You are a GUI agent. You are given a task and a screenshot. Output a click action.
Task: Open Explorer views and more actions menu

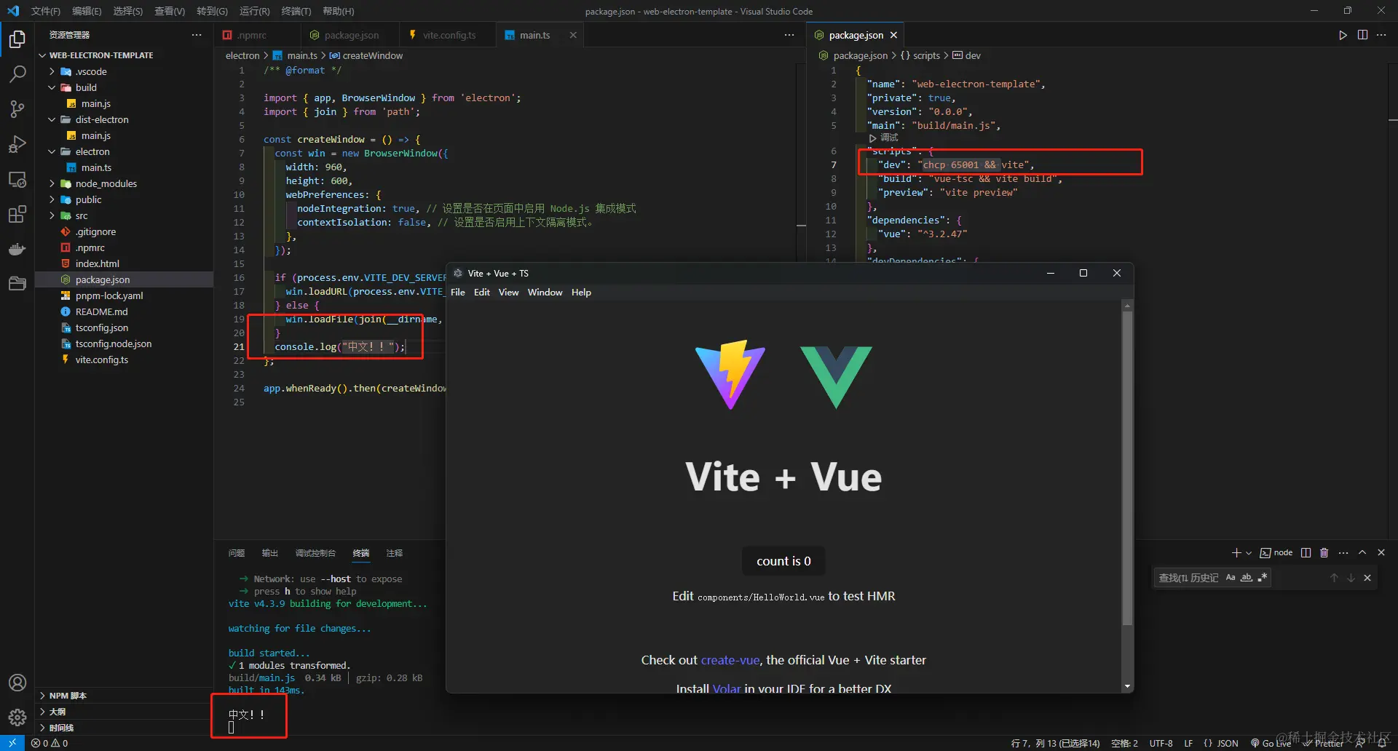coord(197,35)
